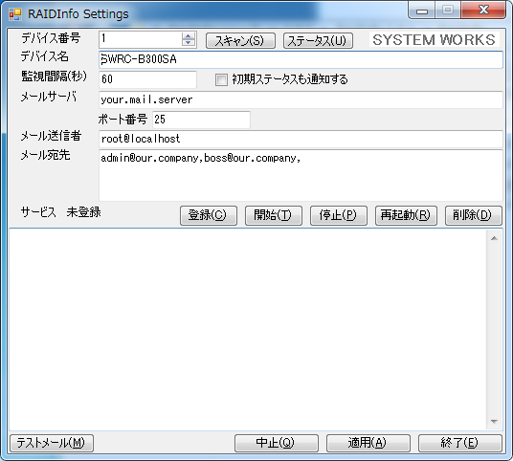
Task: Click the RAIDInfo app icon in title bar
Action: [x=15, y=14]
